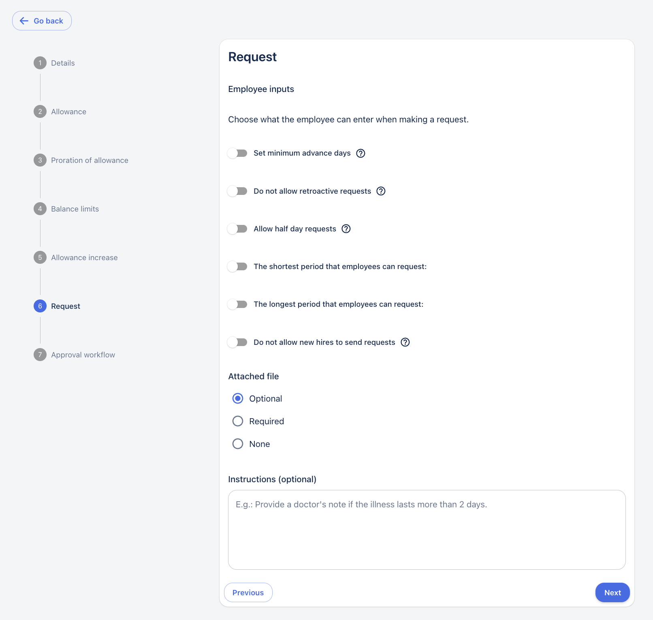Toggle Do not allow retroactive requests

tap(237, 191)
